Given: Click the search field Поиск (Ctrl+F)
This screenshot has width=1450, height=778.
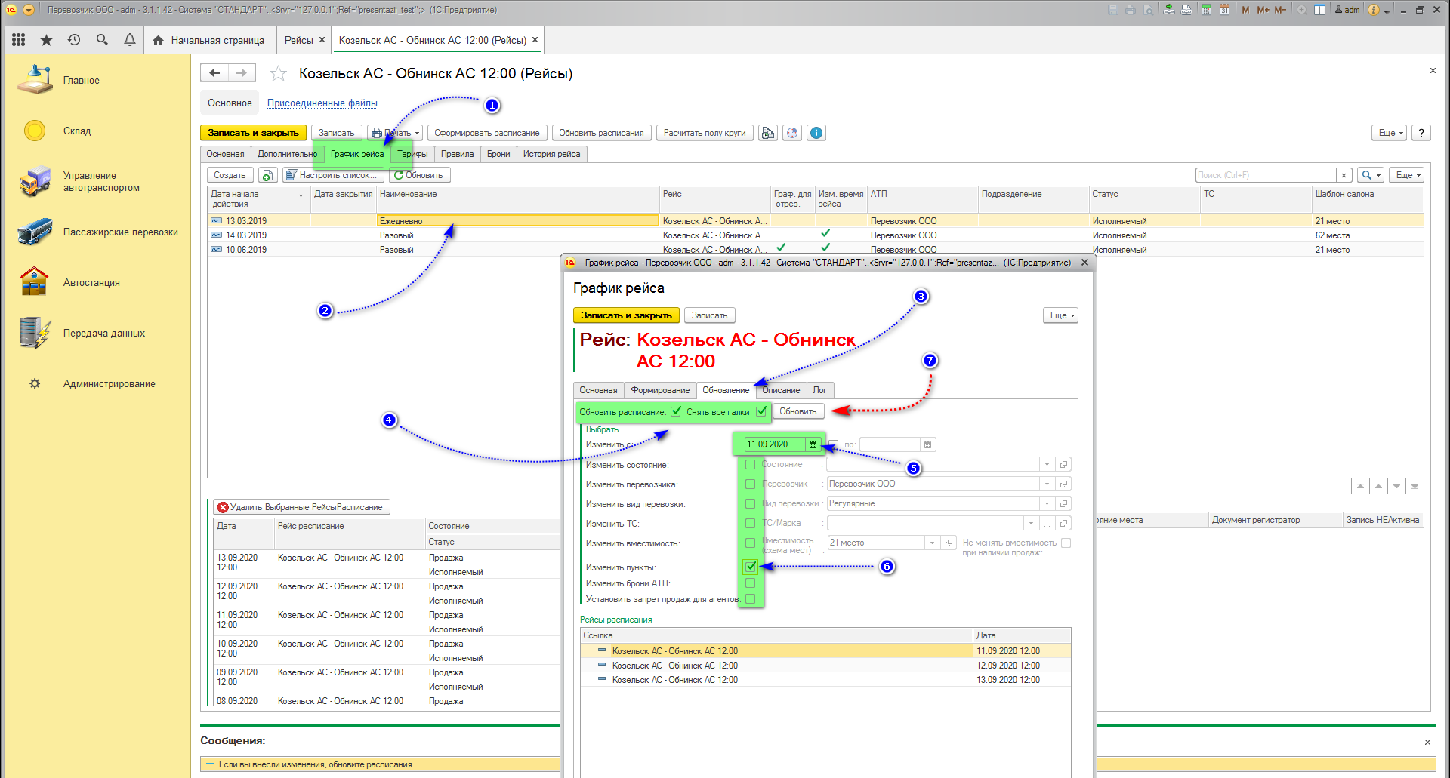Looking at the screenshot, I should 1266,175.
